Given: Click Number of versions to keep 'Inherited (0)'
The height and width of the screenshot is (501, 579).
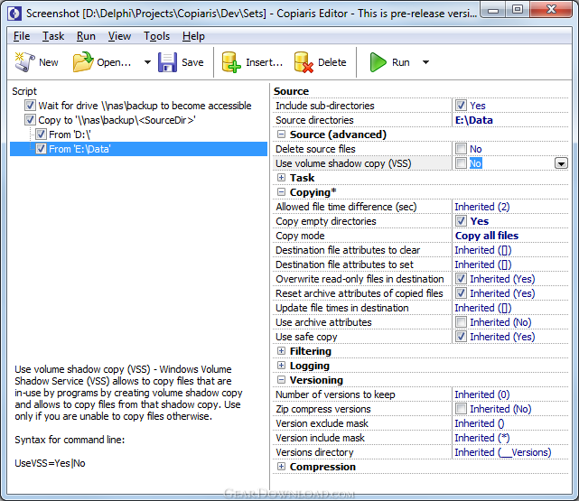Looking at the screenshot, I should 481,394.
